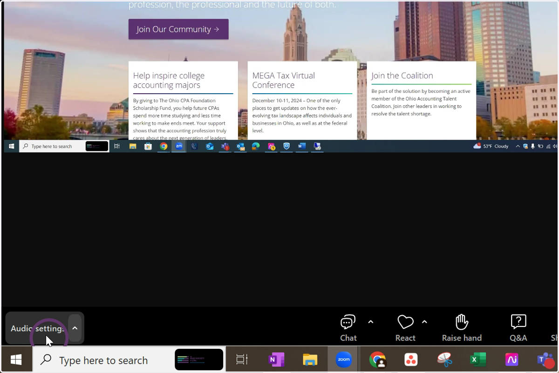Open File Explorer on local taskbar

[310, 359]
